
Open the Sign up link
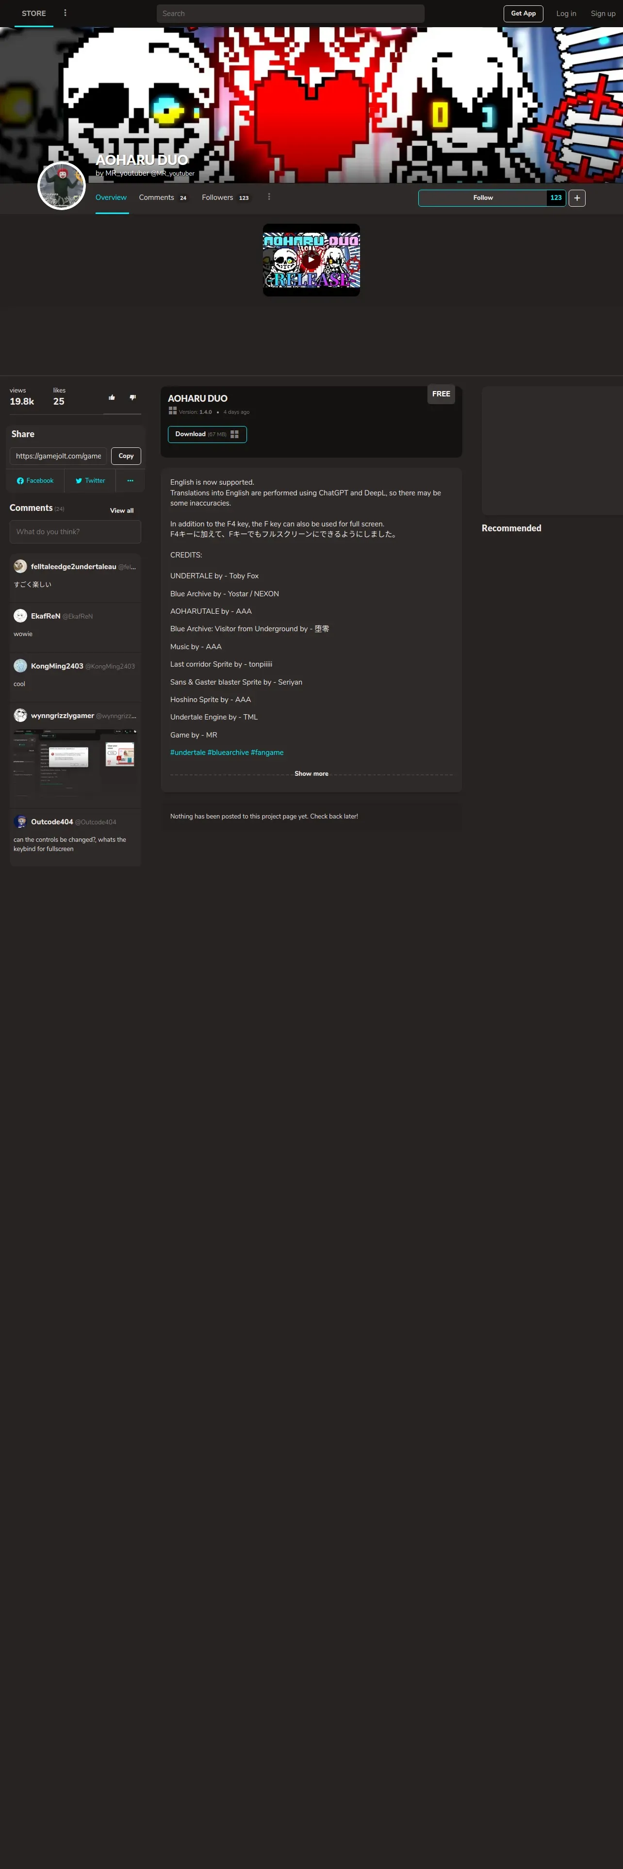coord(603,13)
